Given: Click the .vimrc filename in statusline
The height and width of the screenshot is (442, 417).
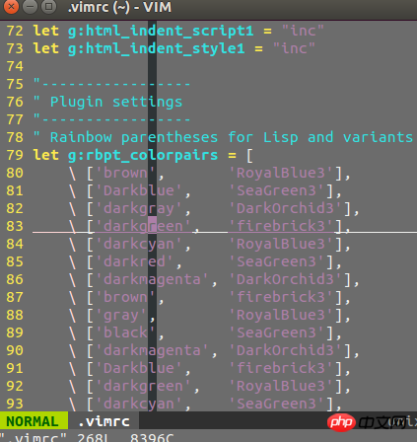Looking at the screenshot, I should 104,421.
